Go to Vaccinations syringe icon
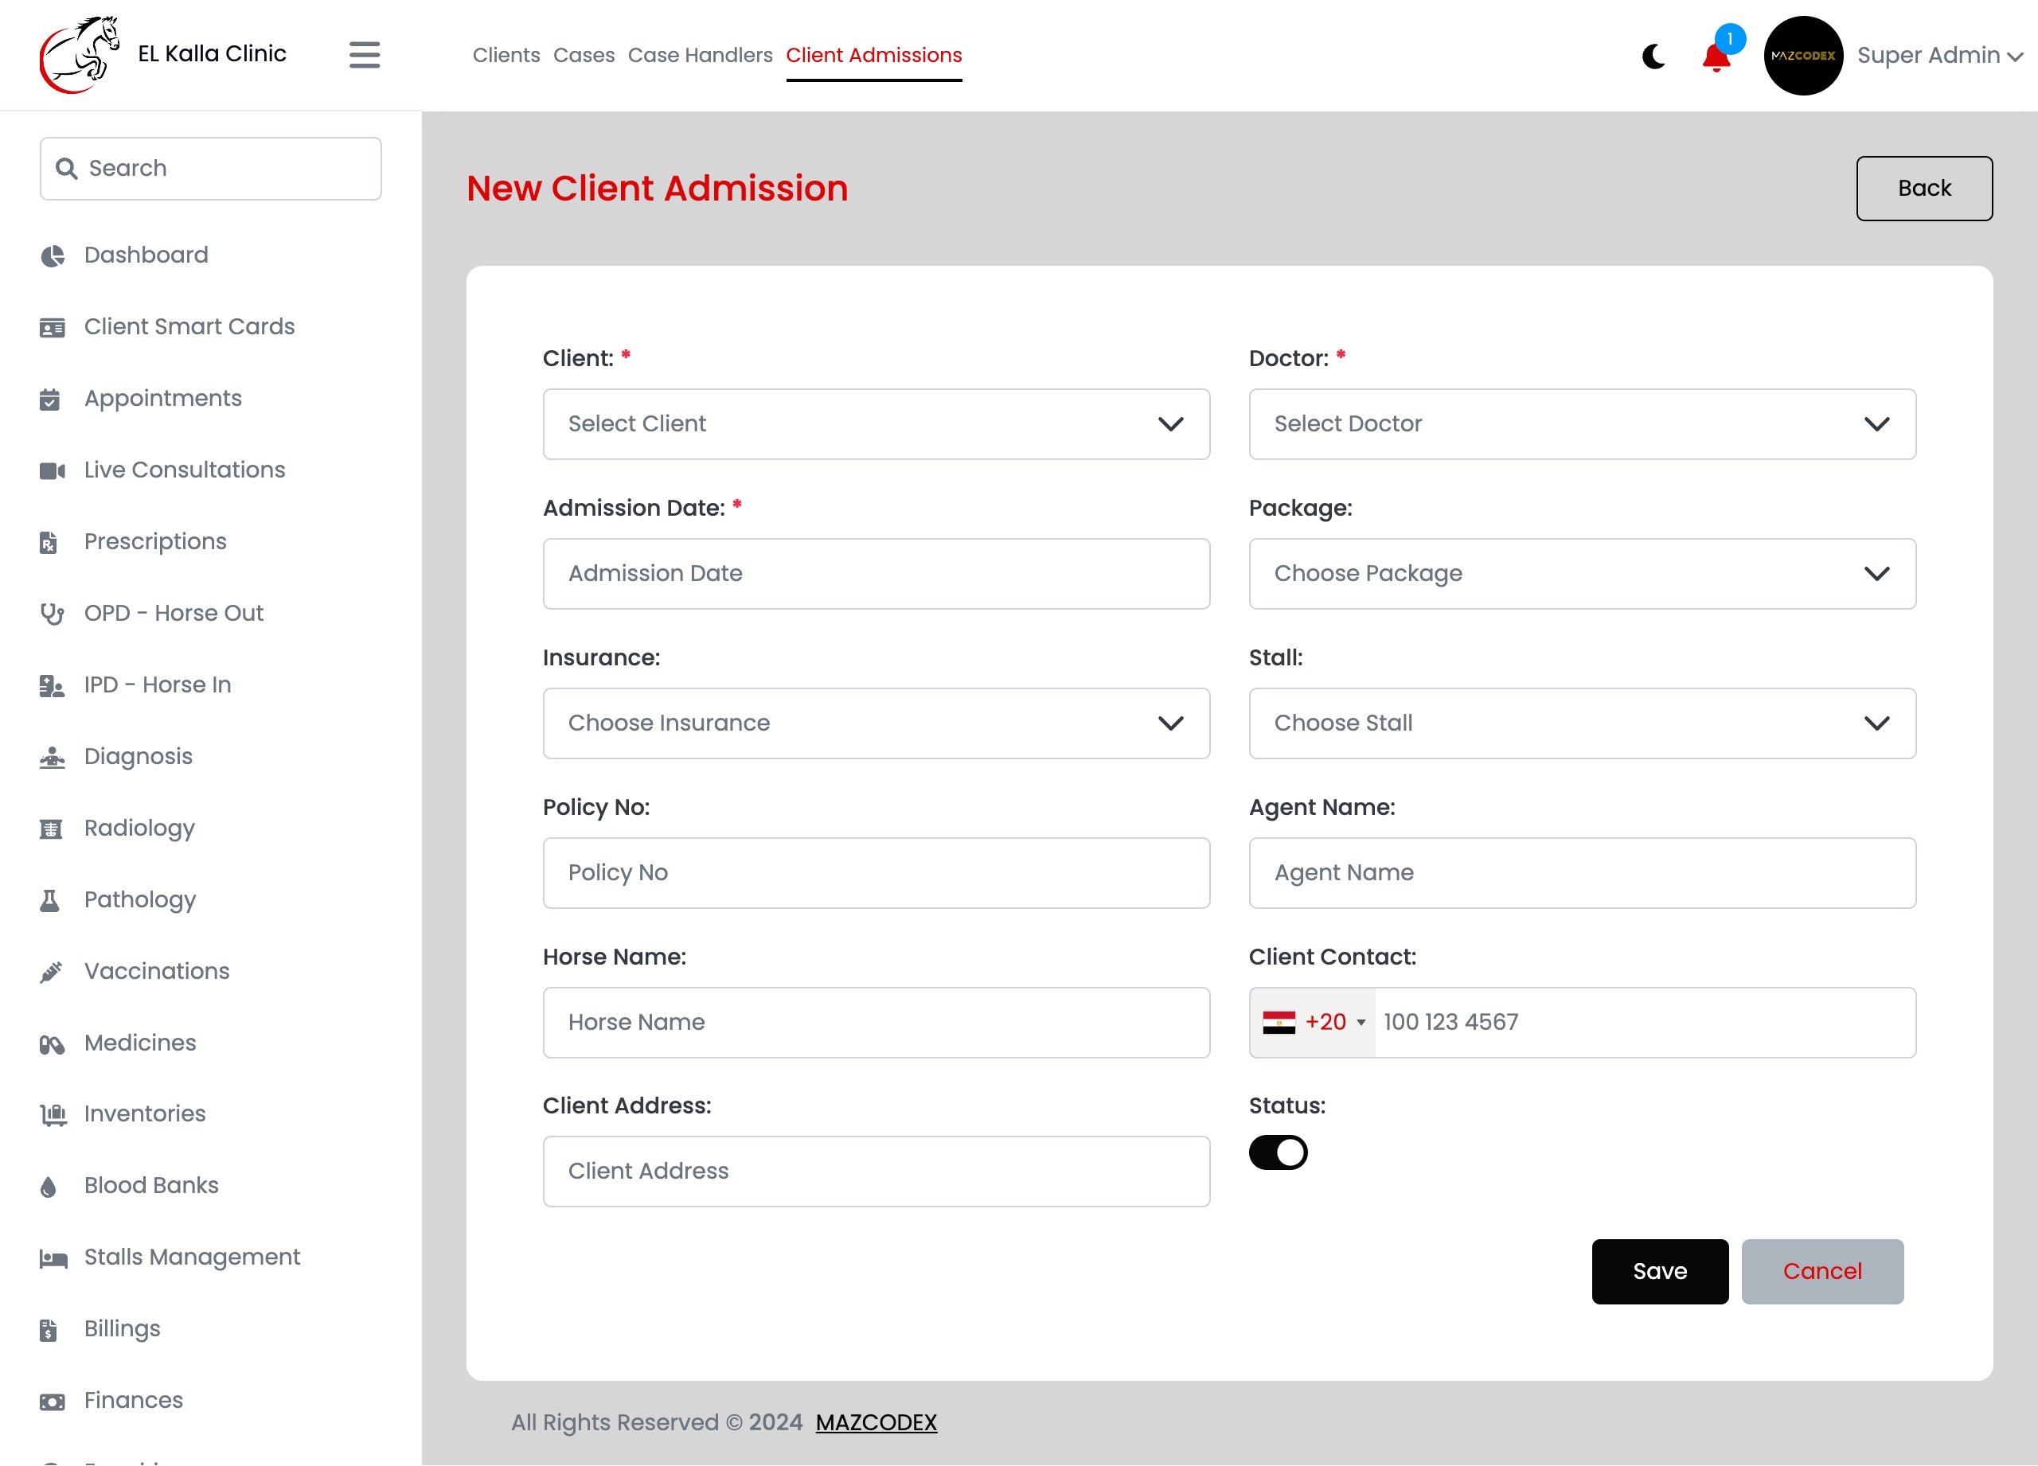The height and width of the screenshot is (1466, 2038). click(x=52, y=972)
